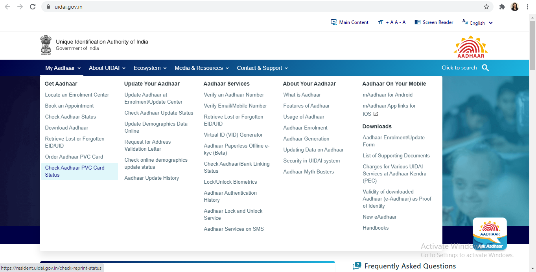The height and width of the screenshot is (272, 536).
Task: Open Lock/Unlock Biometrics link
Action: [230, 182]
